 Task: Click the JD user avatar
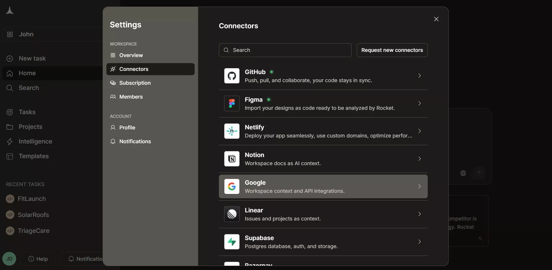point(9,259)
